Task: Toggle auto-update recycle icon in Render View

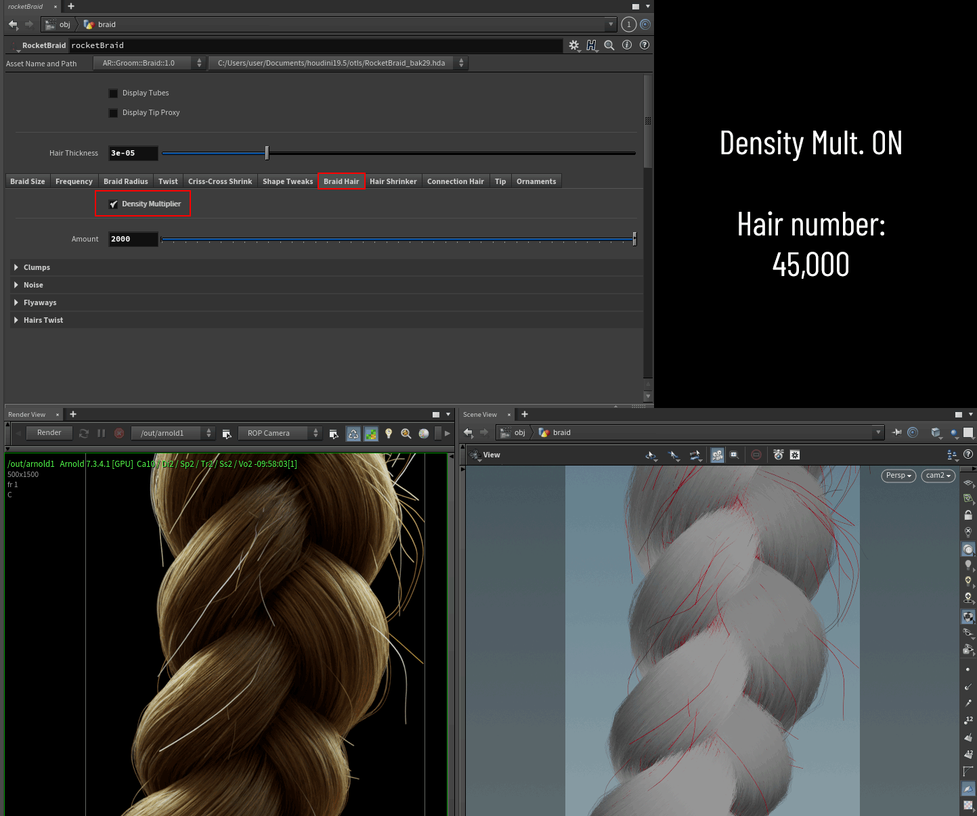Action: point(353,434)
